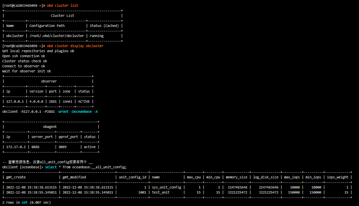Select the command text 'obd cluster list'
This screenshot has width=359, height=206.
(62, 5)
